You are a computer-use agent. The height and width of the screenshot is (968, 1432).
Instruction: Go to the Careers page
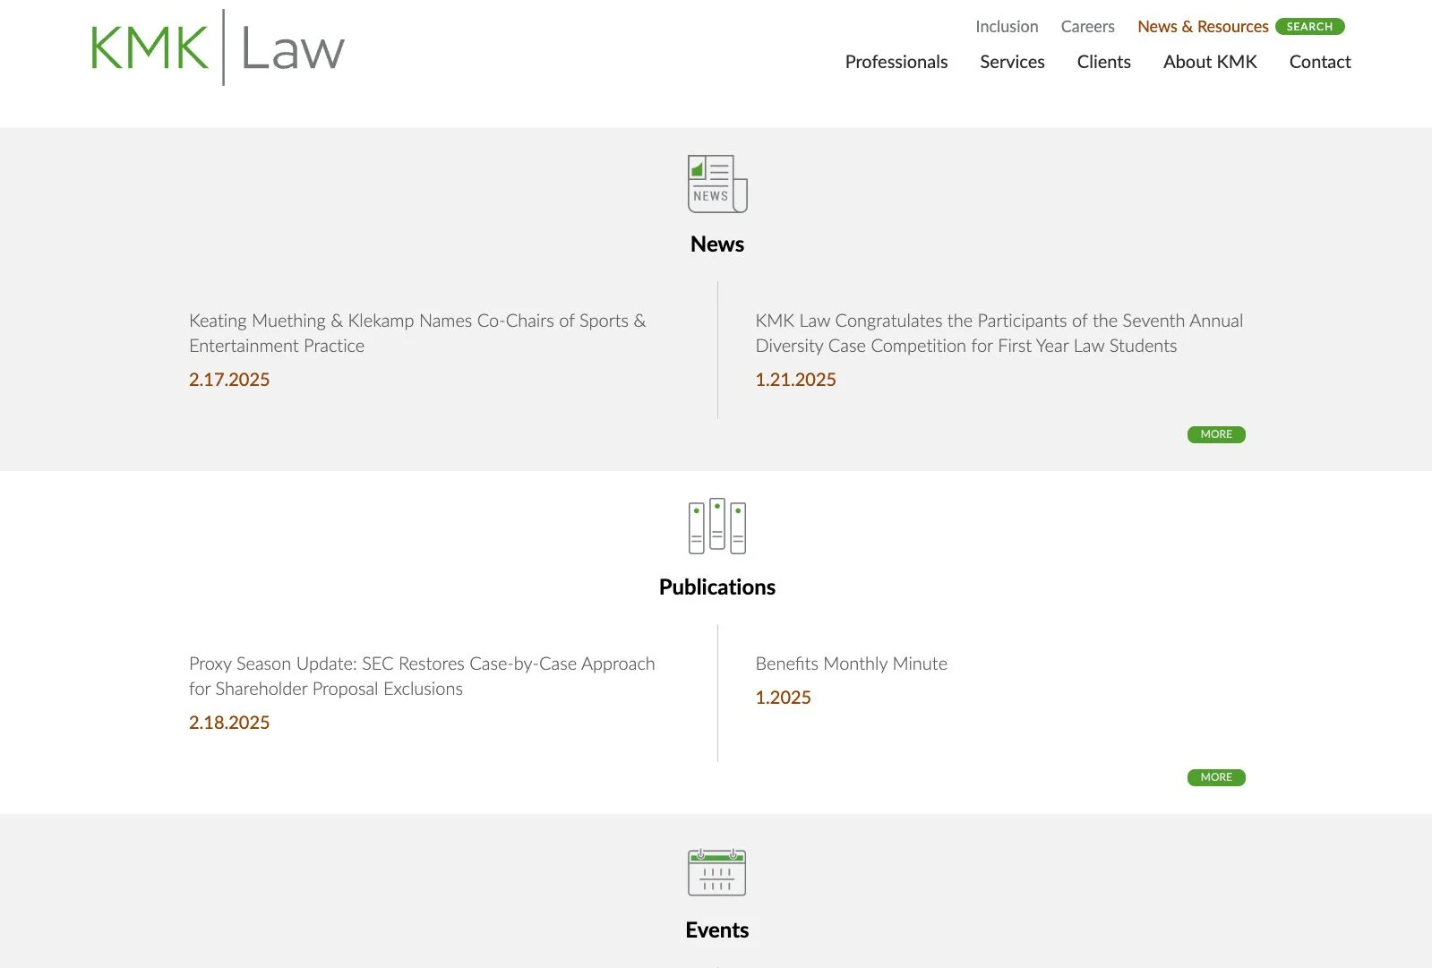[1087, 27]
